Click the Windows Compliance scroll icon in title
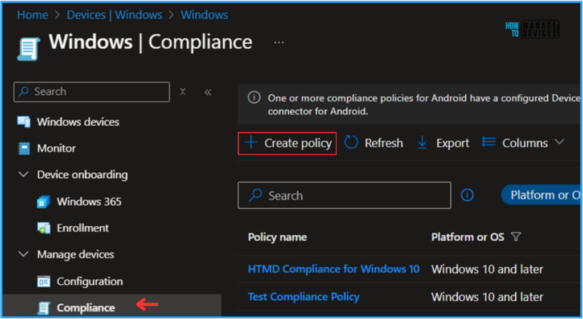This screenshot has height=319, width=583. click(28, 49)
